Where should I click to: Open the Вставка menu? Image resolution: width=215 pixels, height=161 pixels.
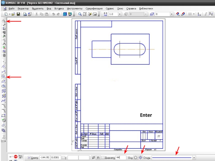(59, 9)
